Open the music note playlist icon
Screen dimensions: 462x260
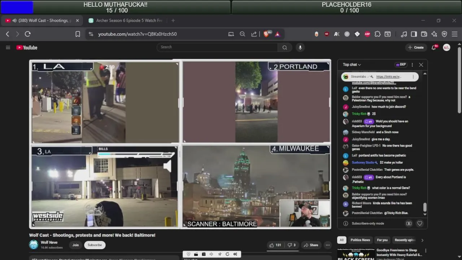click(404, 34)
